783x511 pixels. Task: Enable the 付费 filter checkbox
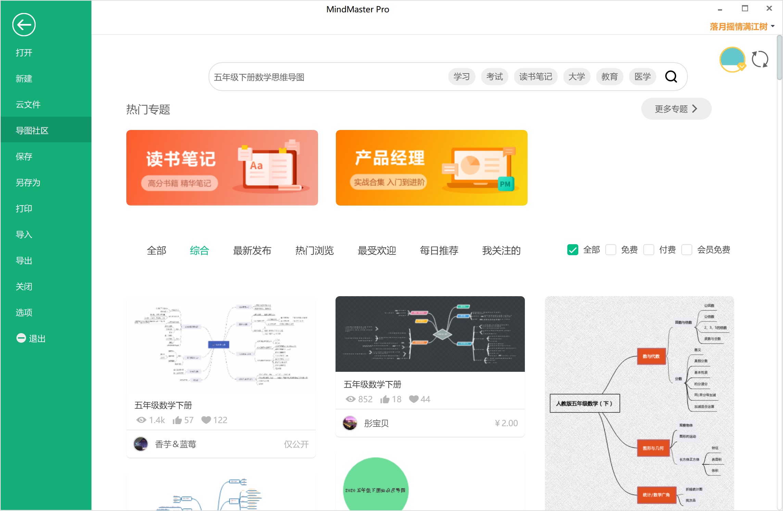tap(649, 250)
